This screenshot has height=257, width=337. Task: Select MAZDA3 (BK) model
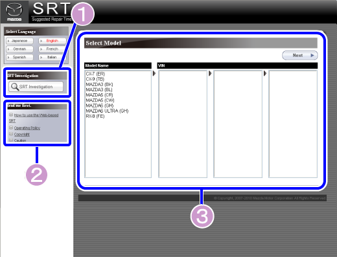tap(99, 84)
